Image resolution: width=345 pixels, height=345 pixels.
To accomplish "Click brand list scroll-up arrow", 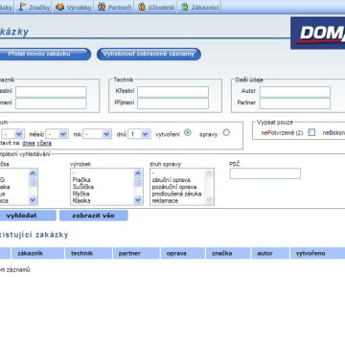I will pyautogui.click(x=33, y=173).
